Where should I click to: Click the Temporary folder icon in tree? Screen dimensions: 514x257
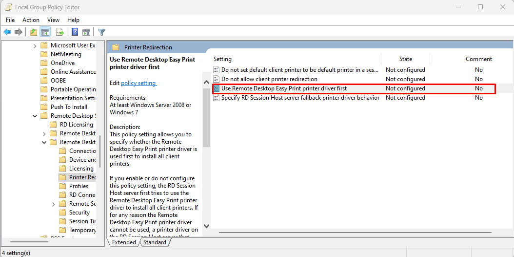pos(62,230)
